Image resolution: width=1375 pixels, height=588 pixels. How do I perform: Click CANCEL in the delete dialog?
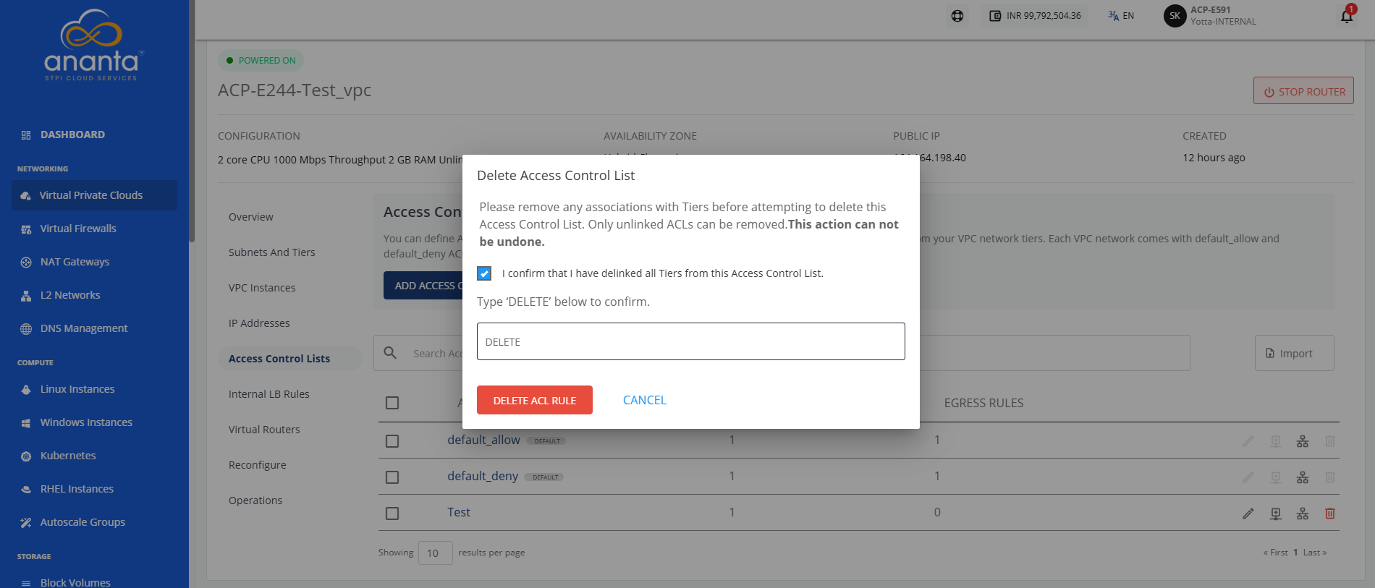pyautogui.click(x=645, y=400)
